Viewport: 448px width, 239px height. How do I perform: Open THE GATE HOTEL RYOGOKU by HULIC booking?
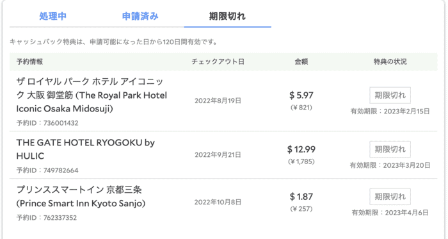[x=85, y=149]
